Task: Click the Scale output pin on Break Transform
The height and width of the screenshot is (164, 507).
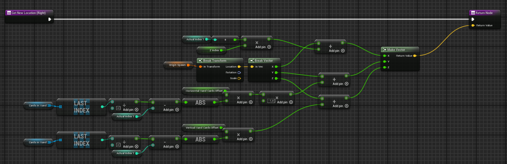Action: pyautogui.click(x=239, y=78)
